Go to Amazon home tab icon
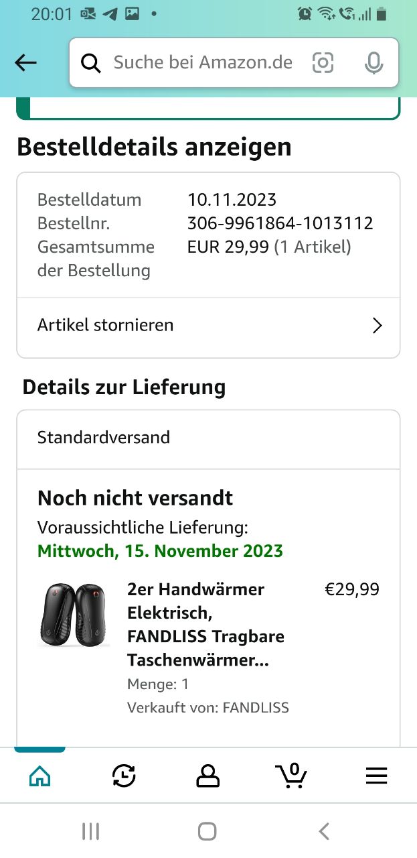Viewport: 417px width, 858px height. tap(40, 776)
